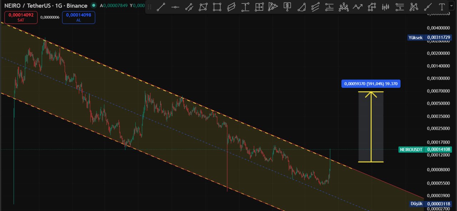Viewport: 457px width, 211px height.
Task: Select the three parallel lines channel tool
Action: coord(316,7)
